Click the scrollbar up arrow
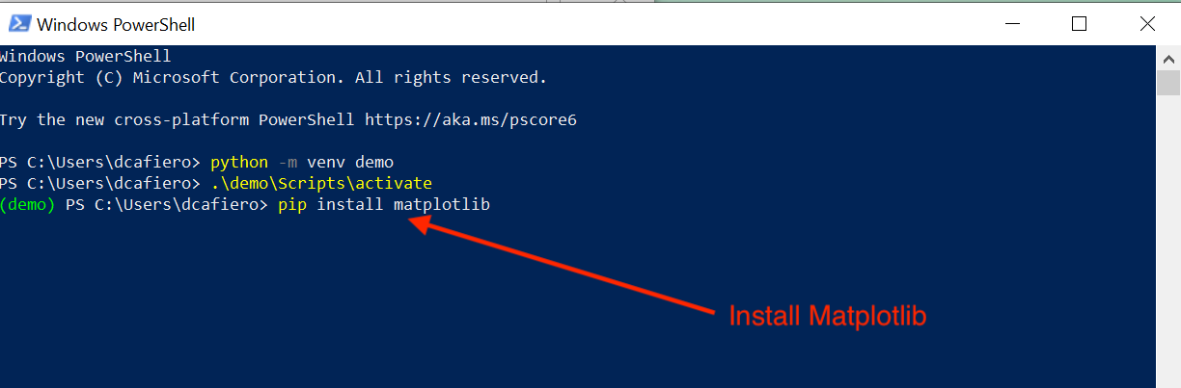This screenshot has height=388, width=1181. coord(1168,59)
